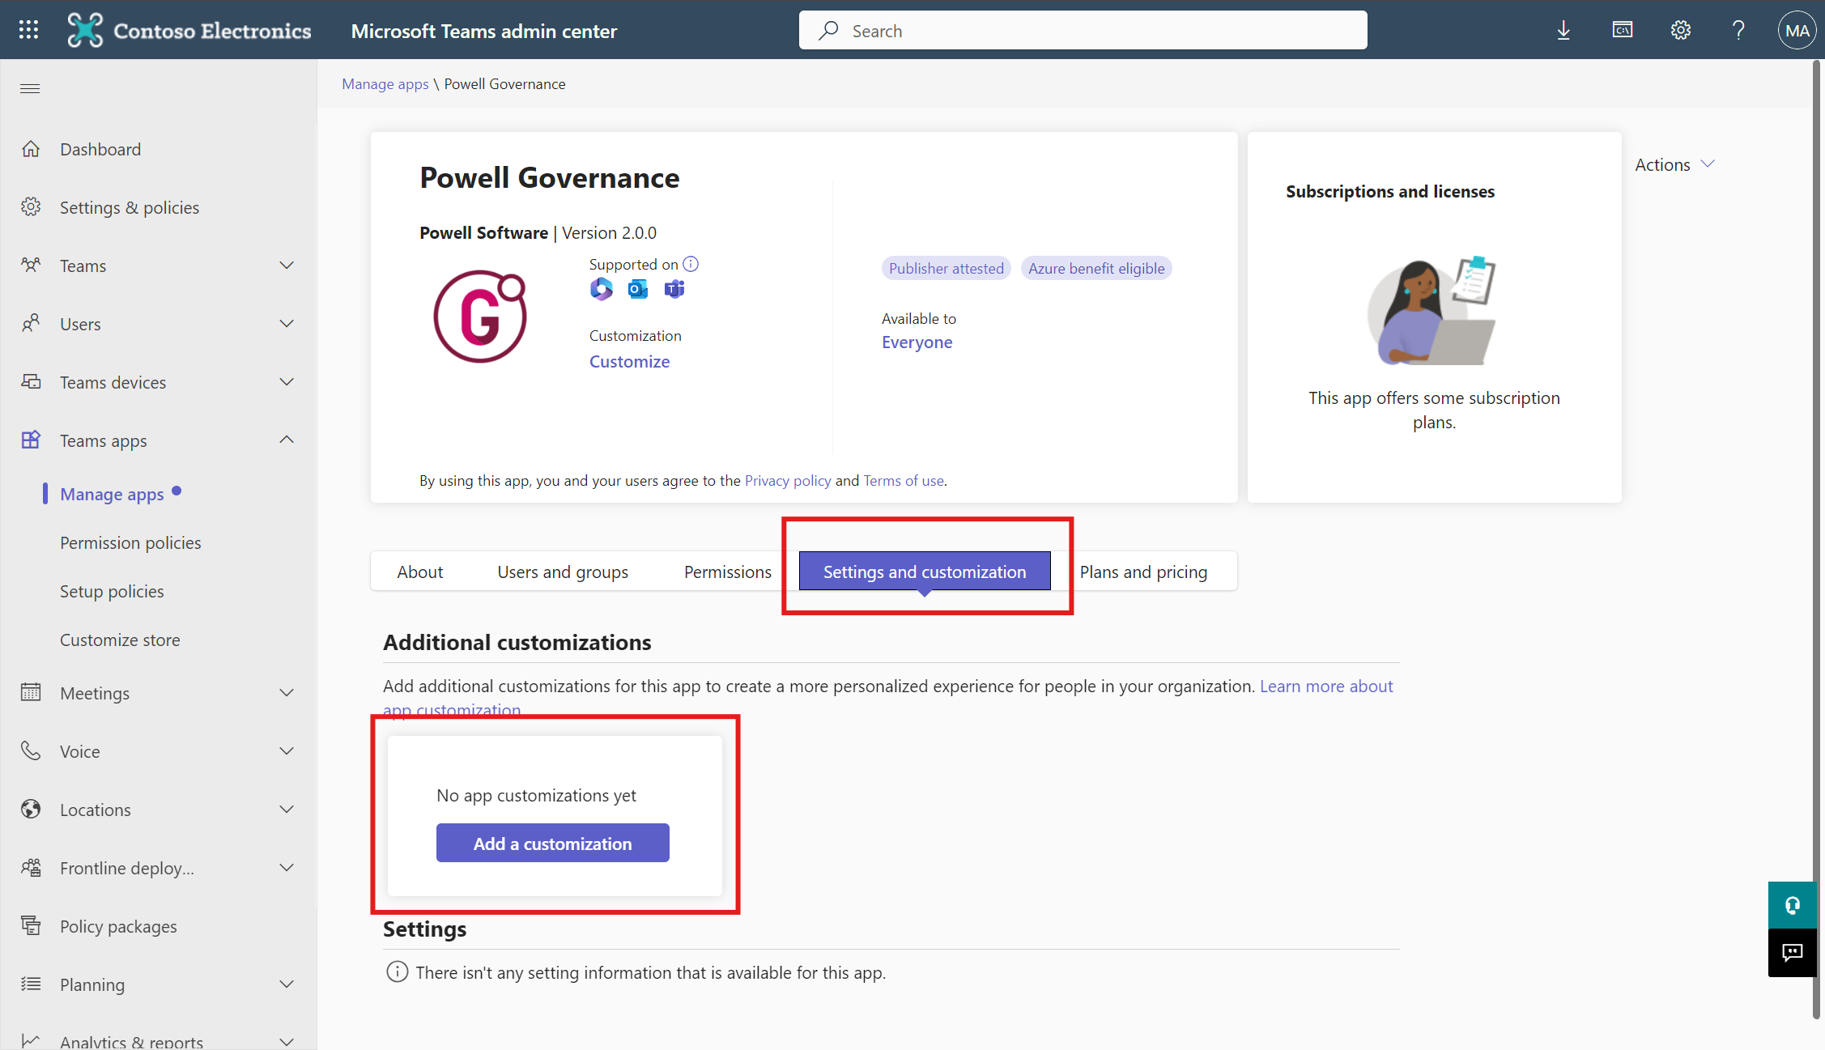Open the Actions dropdown
This screenshot has height=1050, width=1825.
tap(1674, 164)
